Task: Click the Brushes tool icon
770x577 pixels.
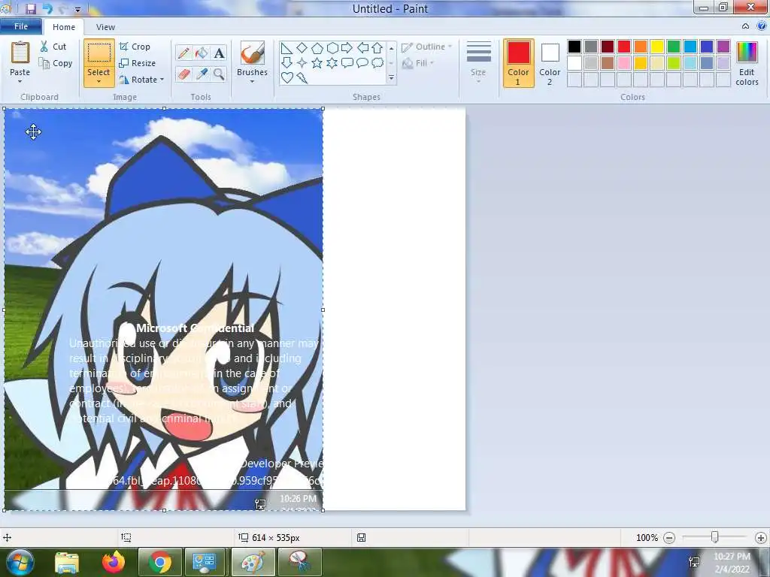Action: coord(253,53)
